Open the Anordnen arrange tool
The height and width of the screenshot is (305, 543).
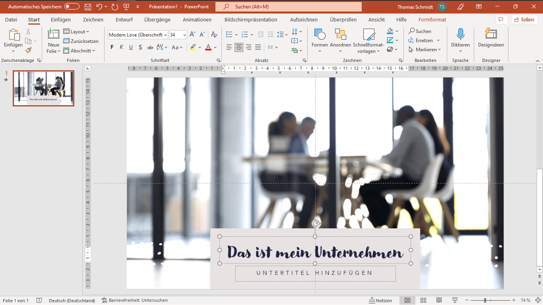[x=340, y=35]
